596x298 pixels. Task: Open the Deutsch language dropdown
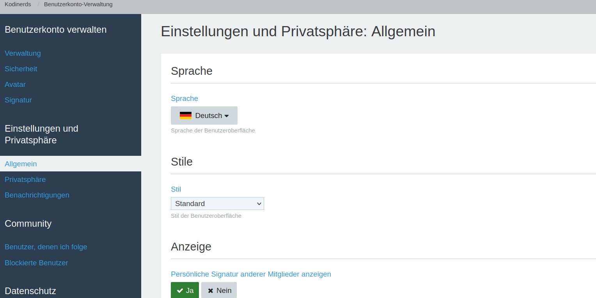pos(204,115)
